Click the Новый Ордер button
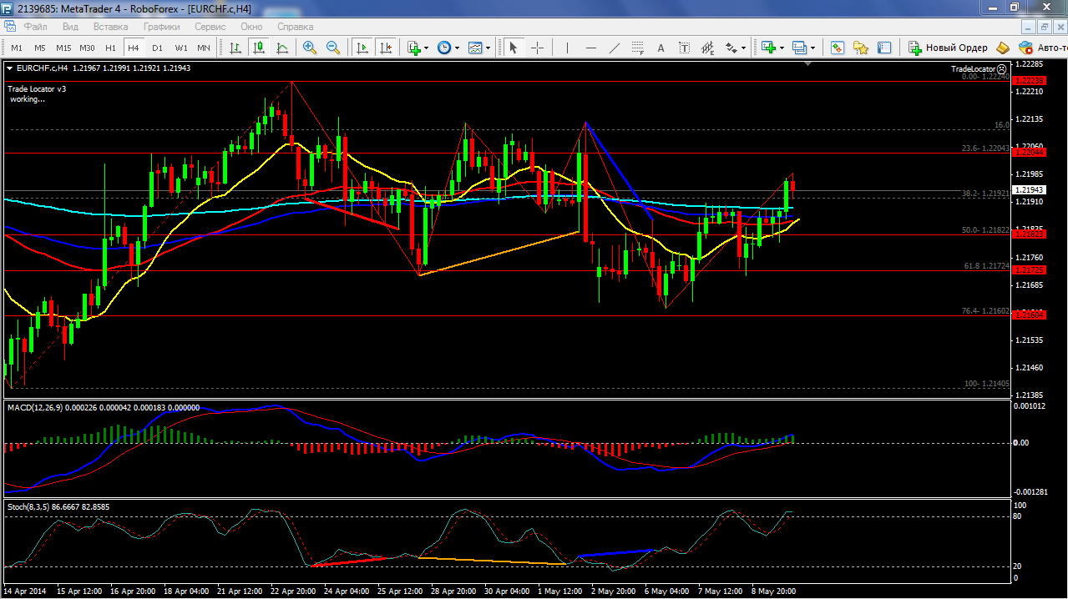Screen dimensions: 1068x599 click(x=948, y=48)
